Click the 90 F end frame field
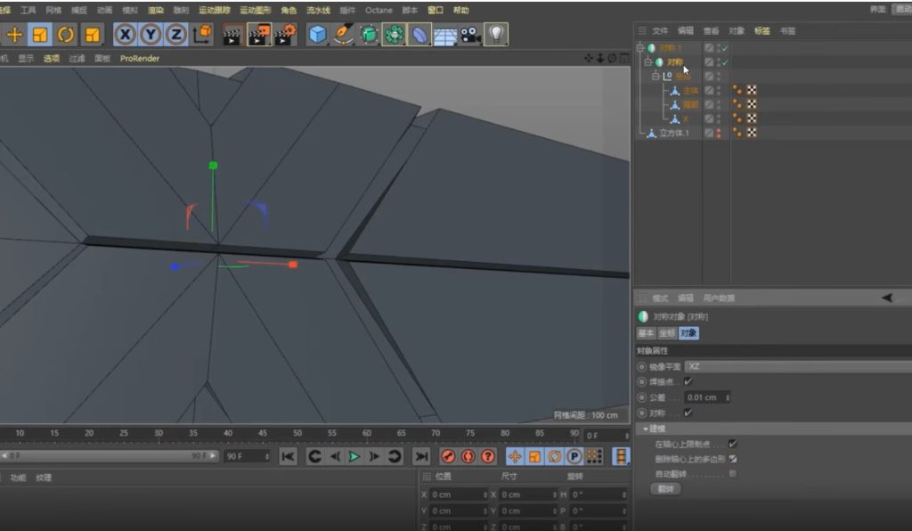 [x=248, y=456]
